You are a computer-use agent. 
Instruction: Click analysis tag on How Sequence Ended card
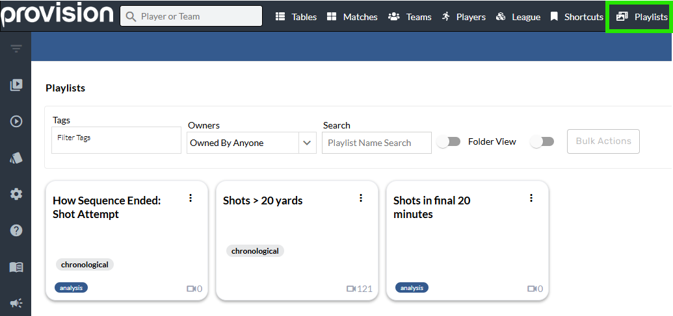[x=72, y=288]
